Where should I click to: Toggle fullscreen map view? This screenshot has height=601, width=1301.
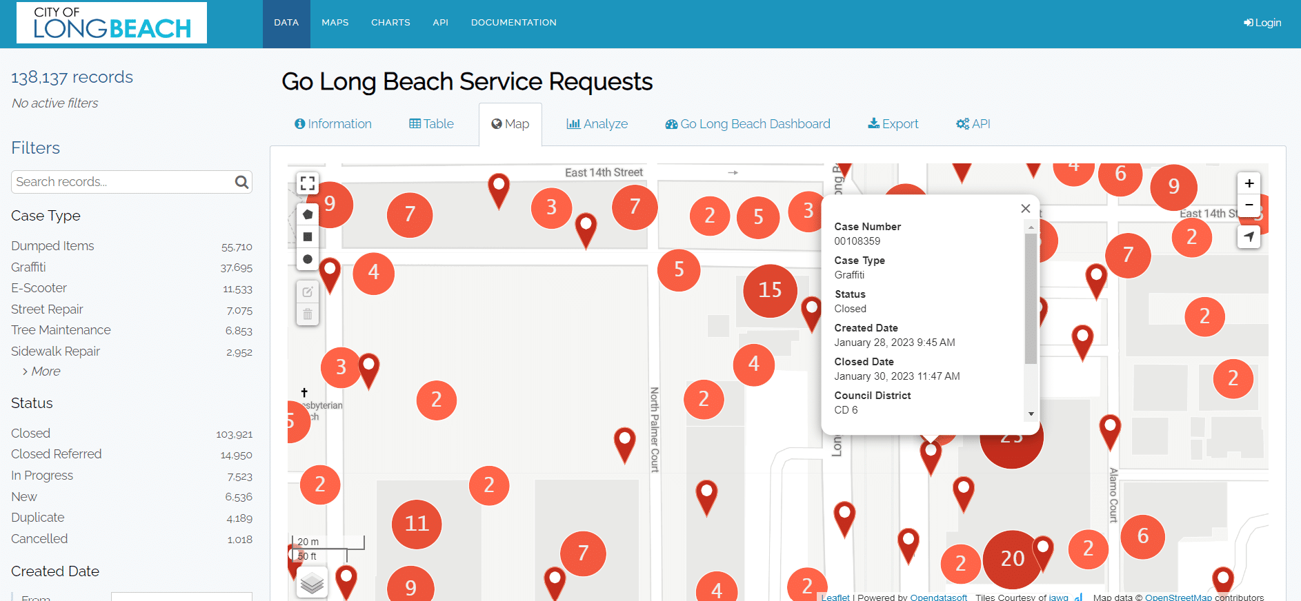coord(308,183)
